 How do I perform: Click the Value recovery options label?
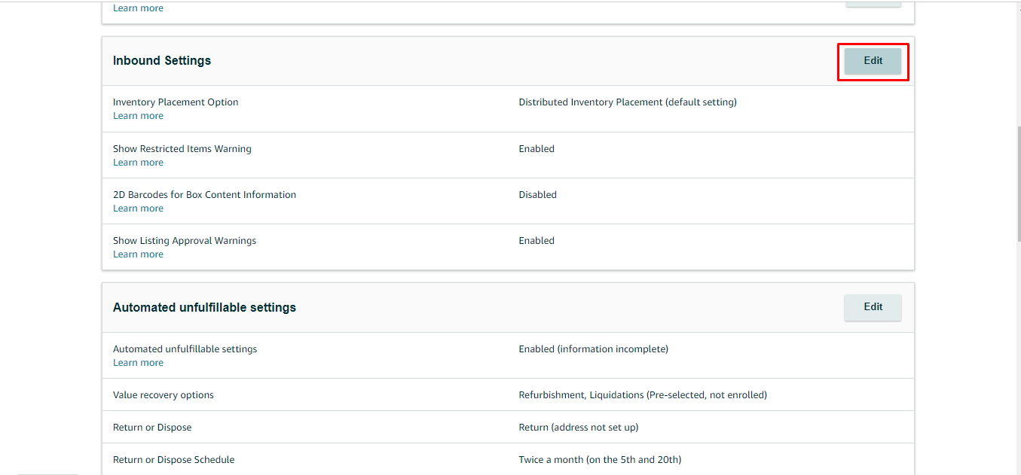click(164, 395)
